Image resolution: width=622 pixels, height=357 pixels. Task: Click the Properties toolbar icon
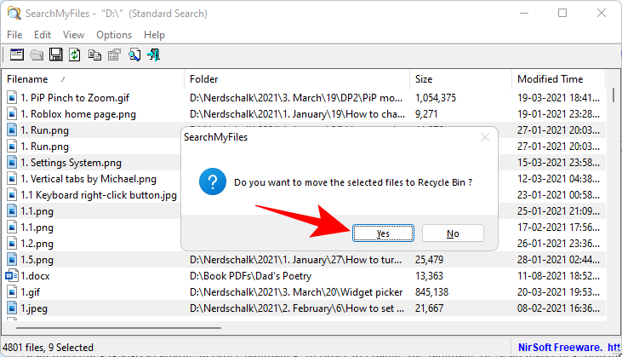[114, 55]
